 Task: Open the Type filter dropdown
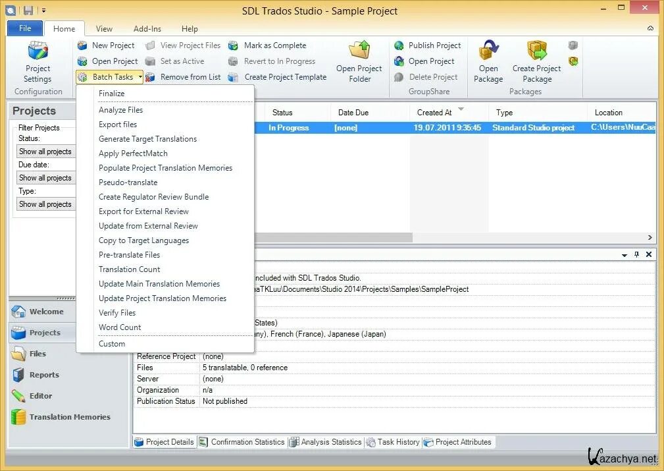(x=45, y=204)
